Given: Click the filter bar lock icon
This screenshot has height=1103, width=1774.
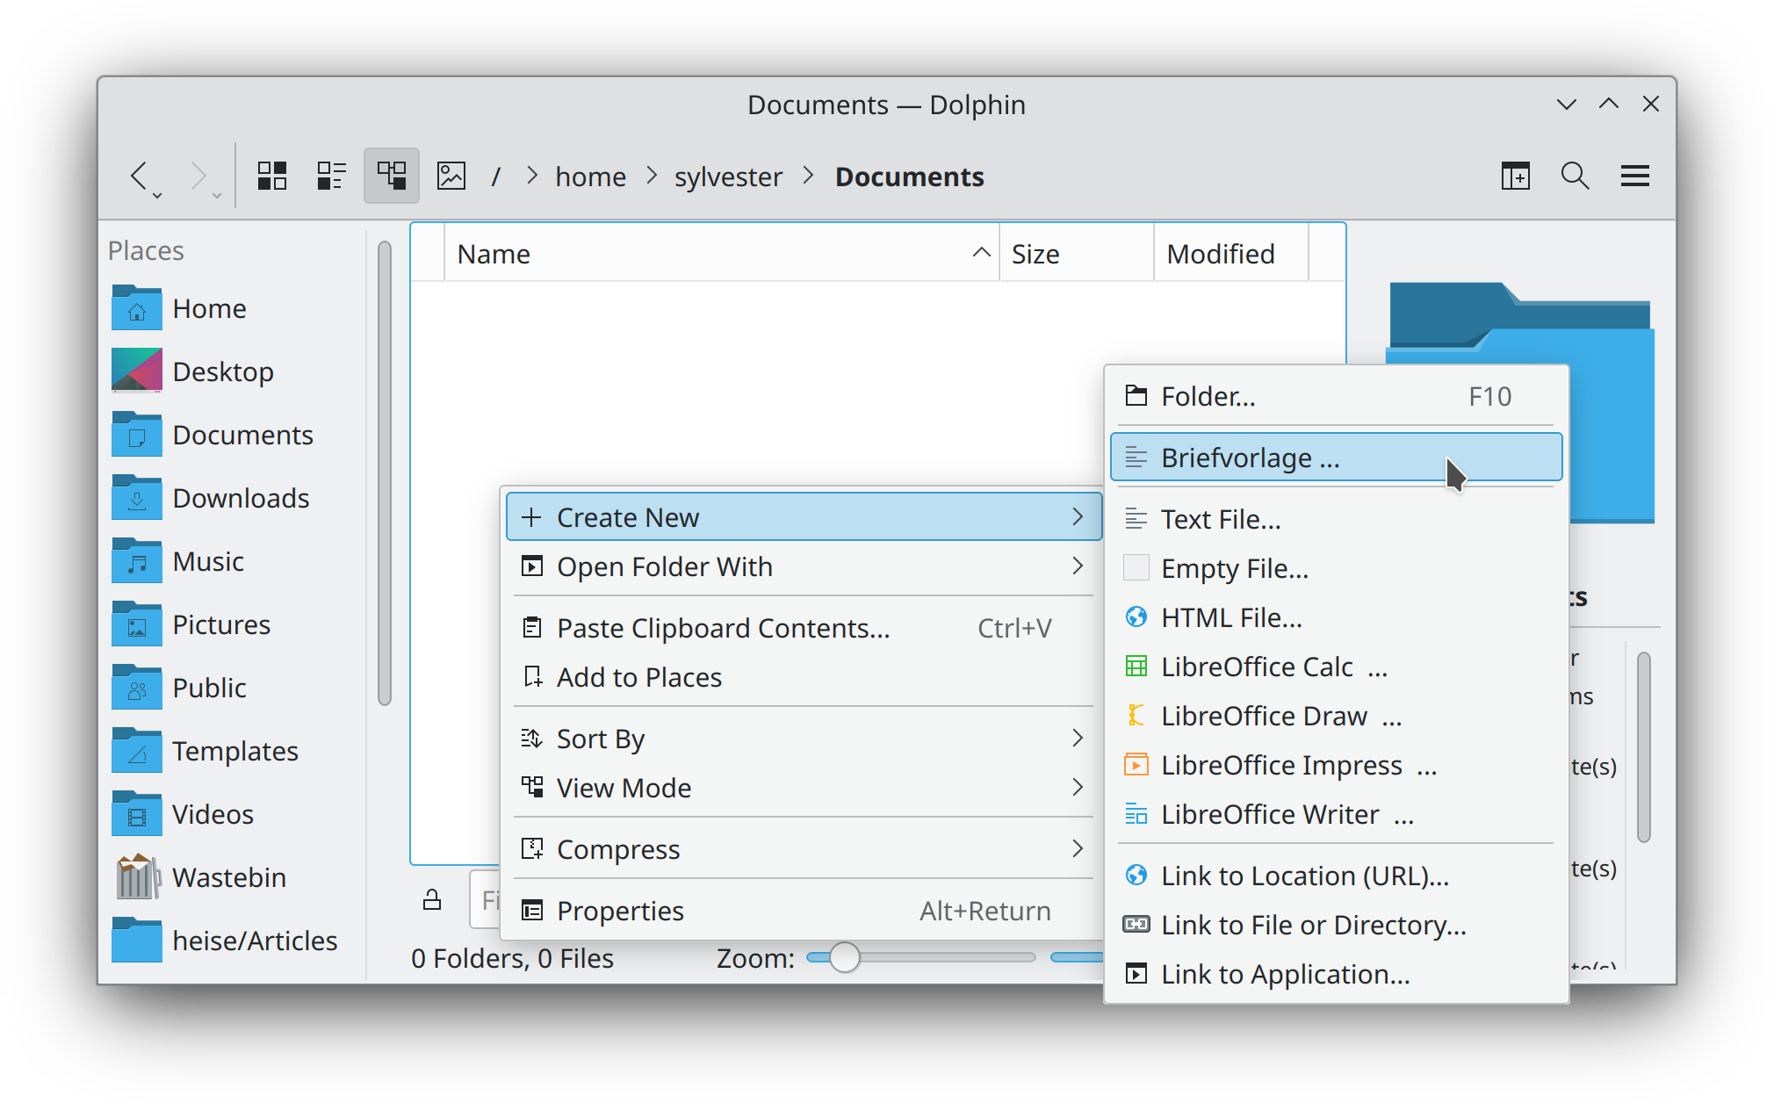Looking at the screenshot, I should click(x=432, y=900).
